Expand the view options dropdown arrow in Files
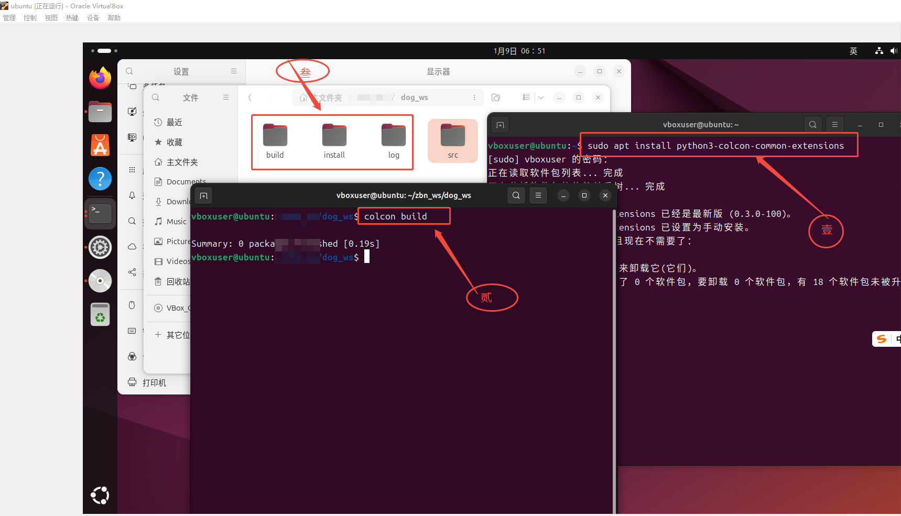This screenshot has width=901, height=516. [x=541, y=97]
